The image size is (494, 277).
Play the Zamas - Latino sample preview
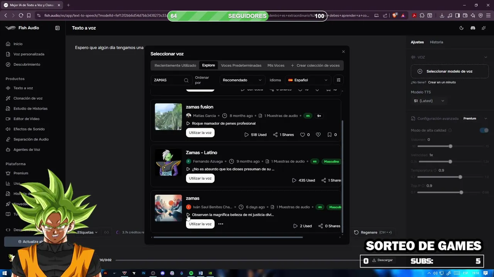(188, 169)
